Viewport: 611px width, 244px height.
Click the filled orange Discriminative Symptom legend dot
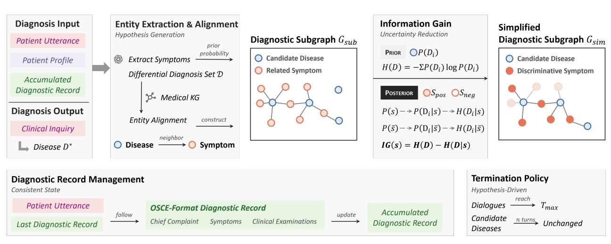509,71
